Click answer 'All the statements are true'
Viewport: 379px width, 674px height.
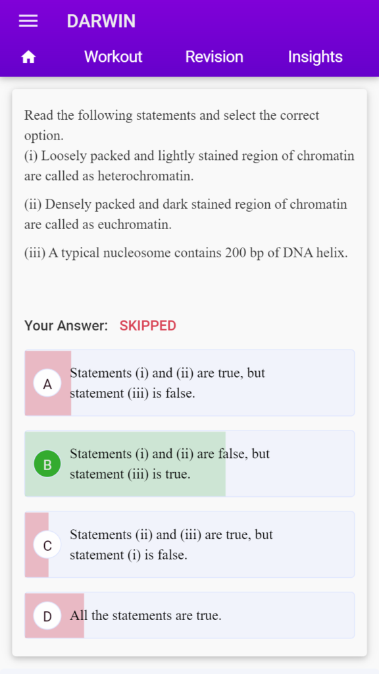(145, 615)
